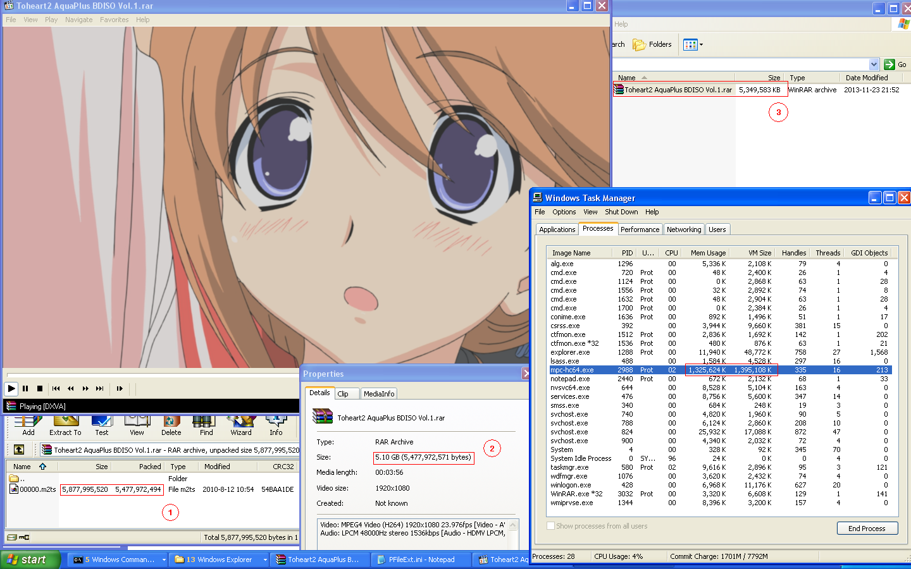Screen dimensions: 911x569
Task: Select the Details tab in Properties
Action: 319,393
